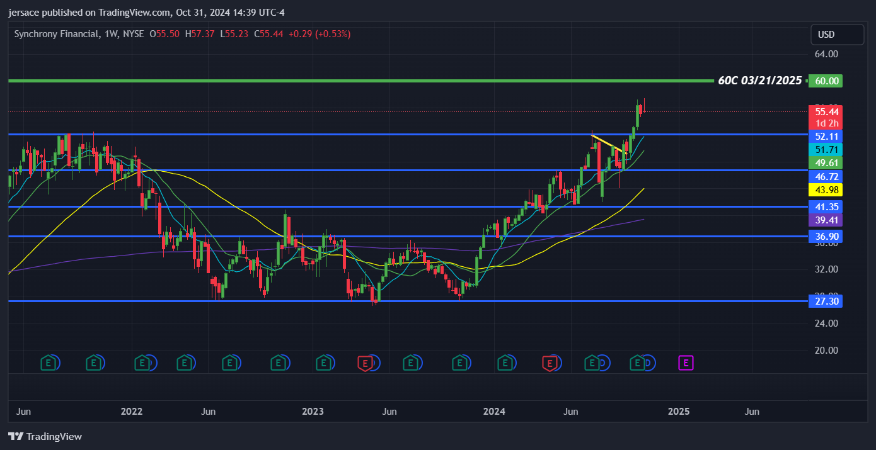Viewport: 876px width, 450px height.
Task: Click the purple upcoming earnings E marker
Action: coord(686,363)
